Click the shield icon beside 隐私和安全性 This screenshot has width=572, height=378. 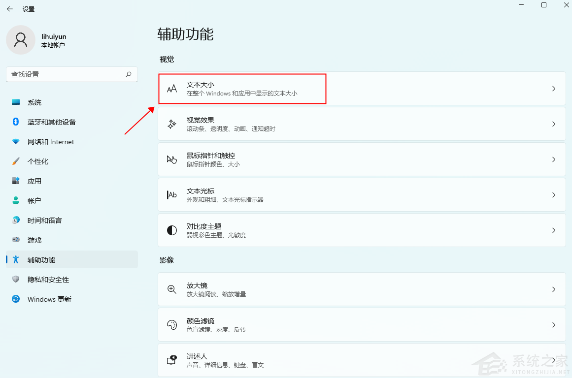click(x=16, y=279)
